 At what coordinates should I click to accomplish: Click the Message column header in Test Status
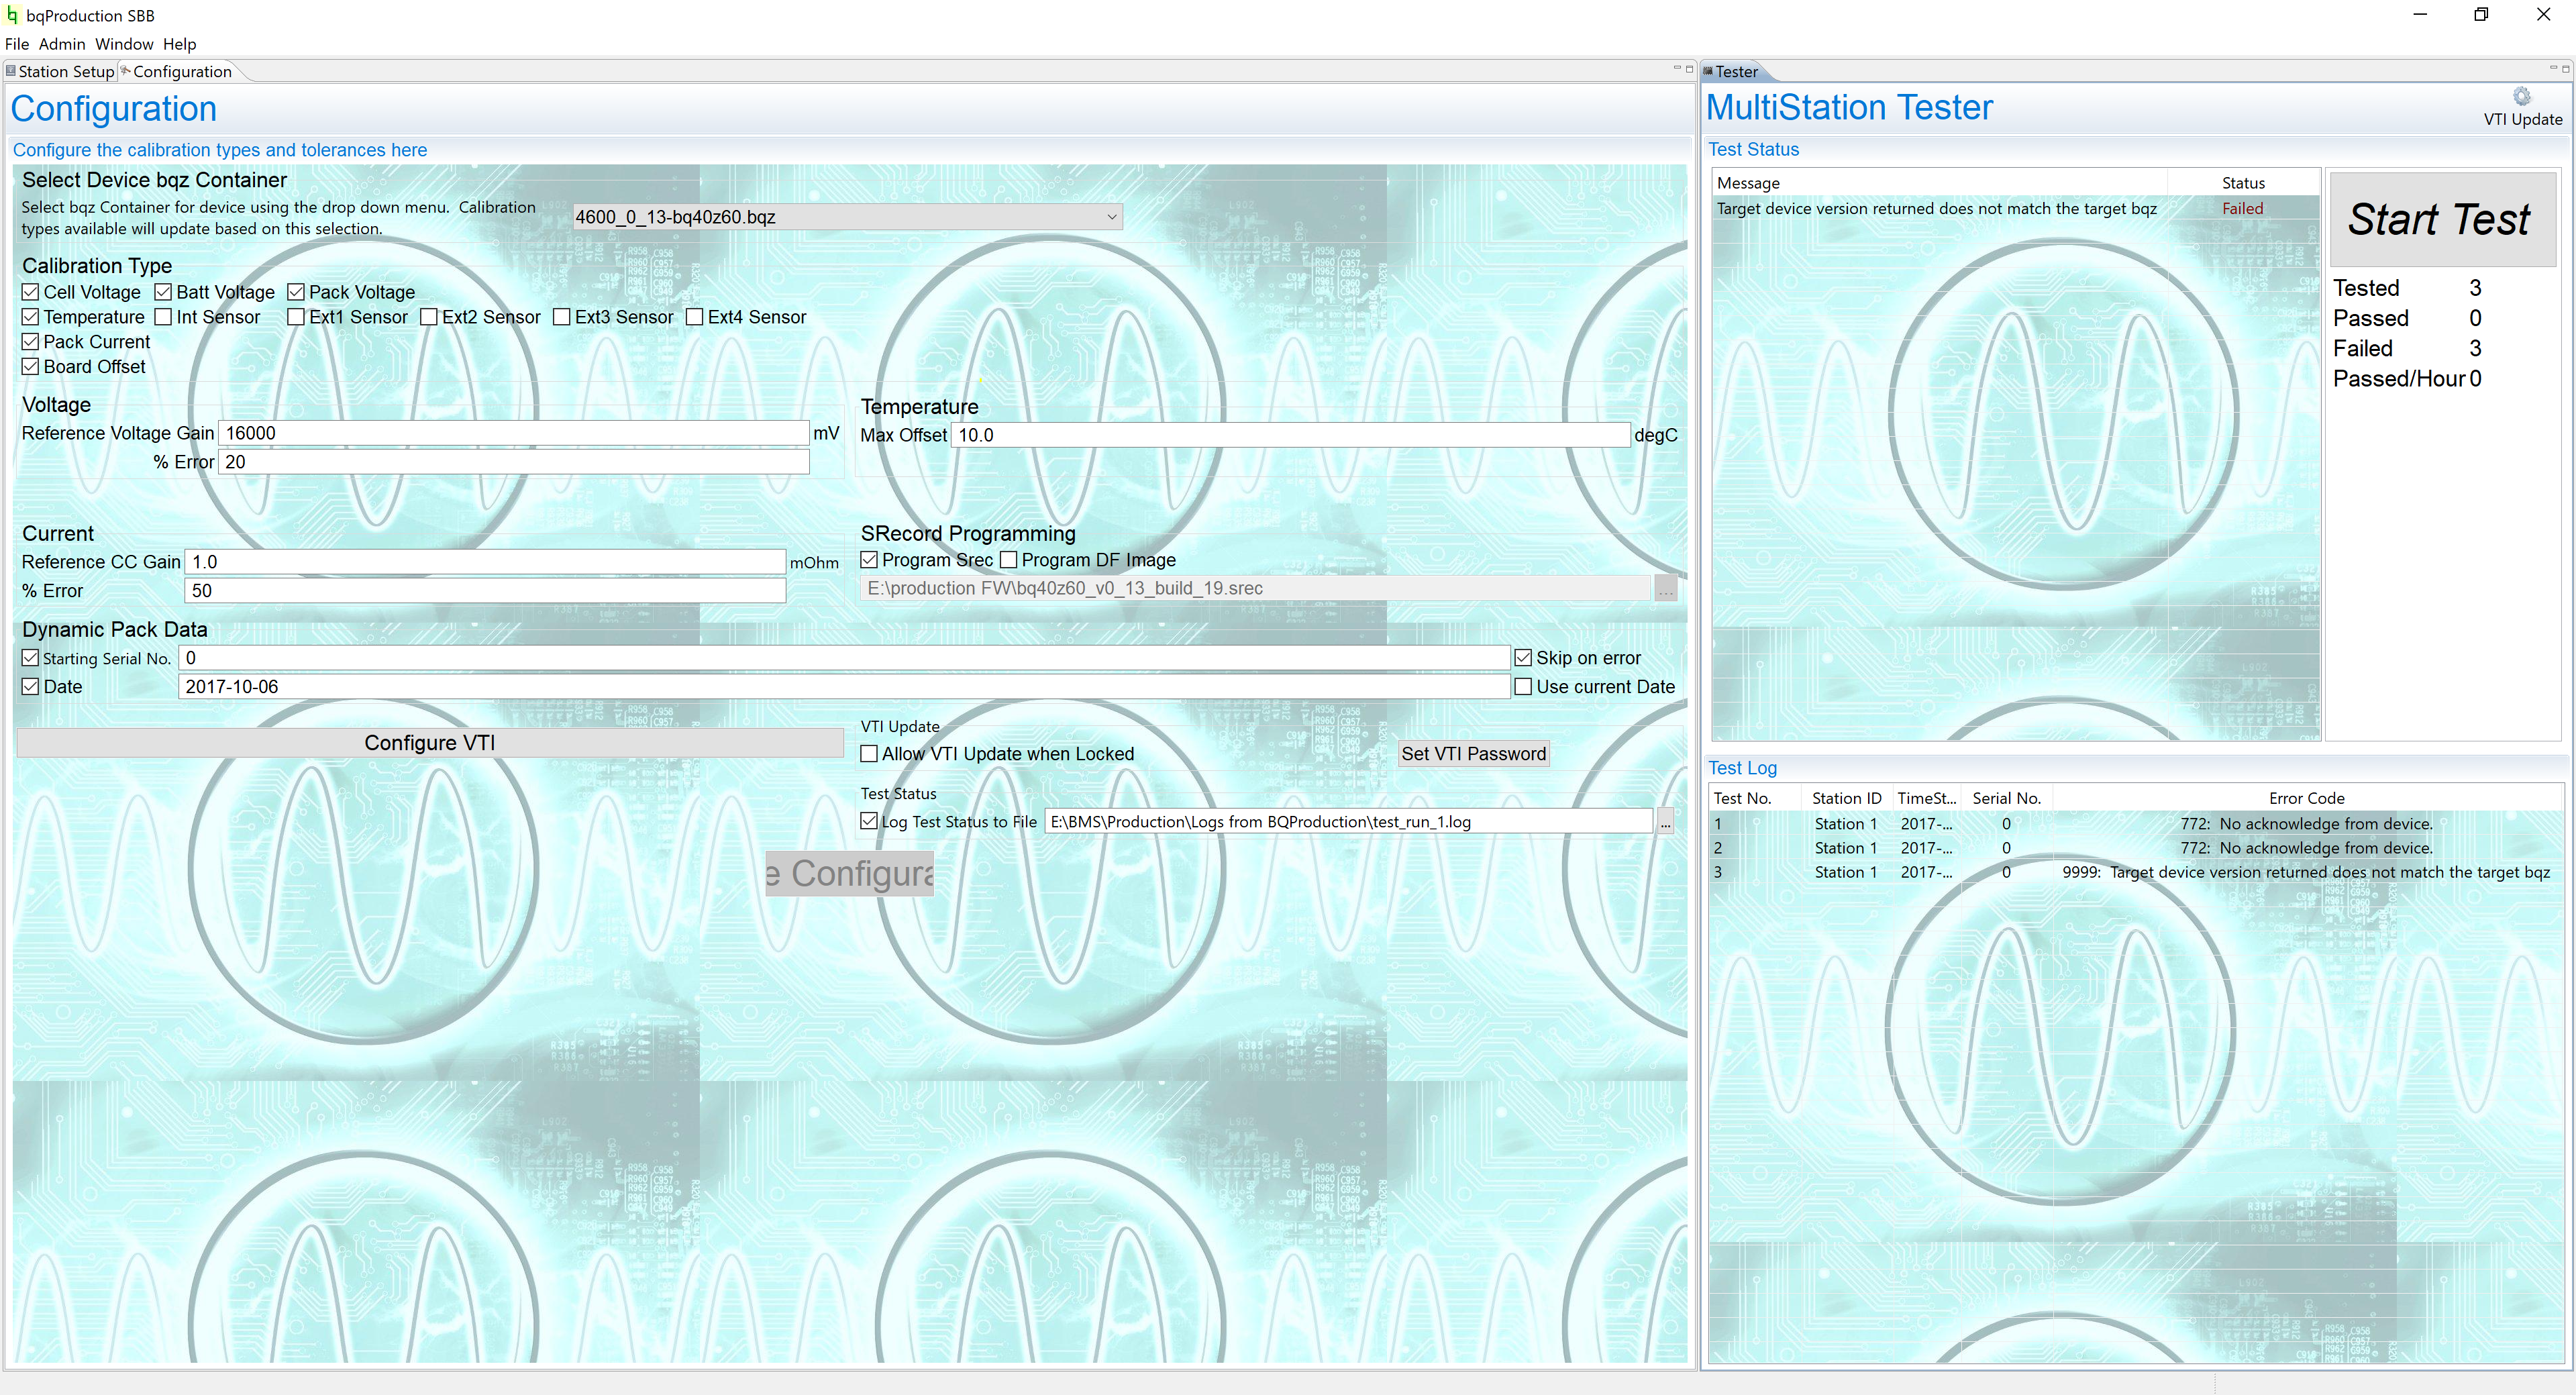[1940, 183]
